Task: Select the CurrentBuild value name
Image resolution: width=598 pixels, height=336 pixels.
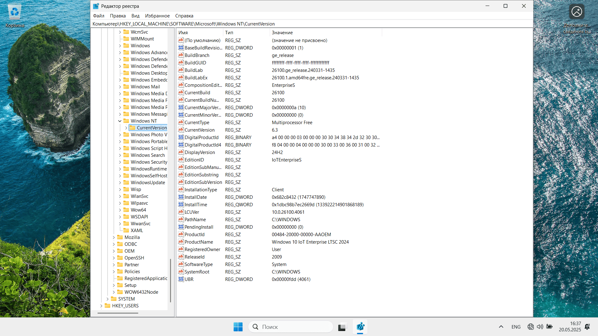Action: point(197,93)
